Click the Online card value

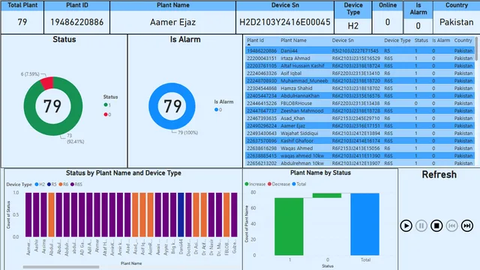click(388, 22)
